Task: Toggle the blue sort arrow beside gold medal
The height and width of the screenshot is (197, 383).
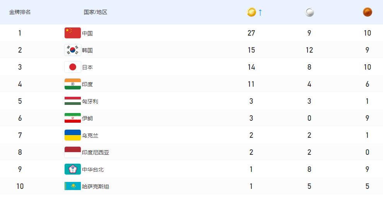Action: click(x=260, y=12)
